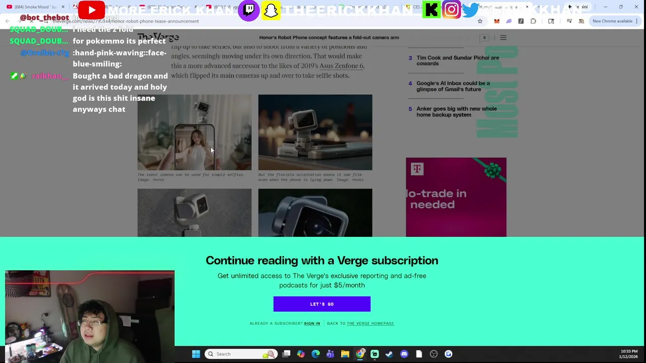The image size is (646, 363).
Task: Open OBS Studio from the taskbar
Action: coord(434,354)
